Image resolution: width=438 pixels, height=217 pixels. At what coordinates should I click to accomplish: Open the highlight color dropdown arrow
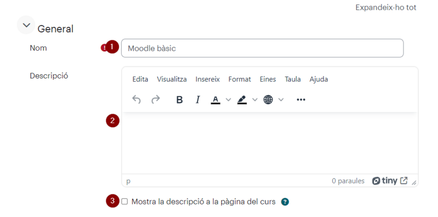tap(255, 99)
